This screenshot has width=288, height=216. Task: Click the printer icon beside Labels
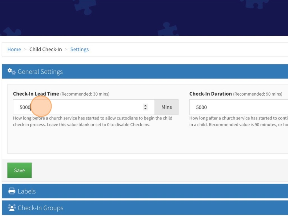point(11,191)
